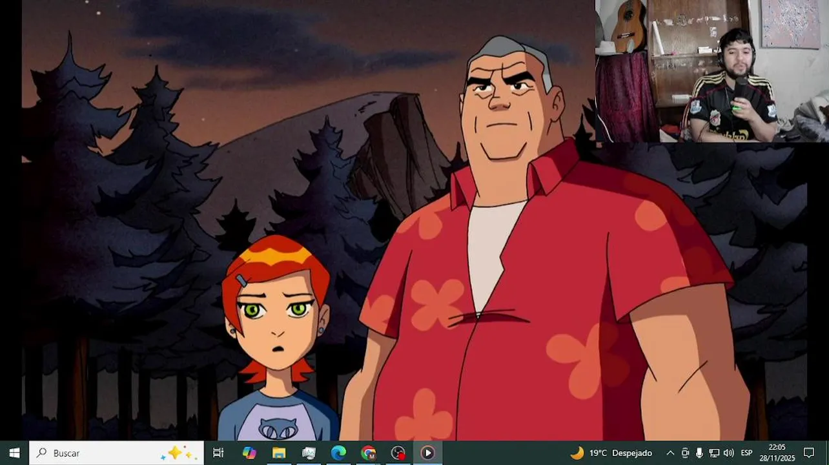
Task: Open the clock showing 22:05 28/11/2025
Action: 777,453
